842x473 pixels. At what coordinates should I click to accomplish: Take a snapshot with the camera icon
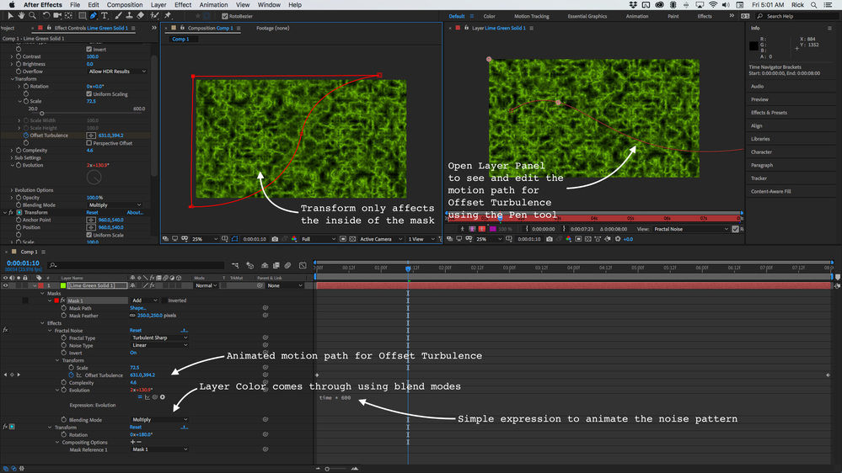point(276,239)
